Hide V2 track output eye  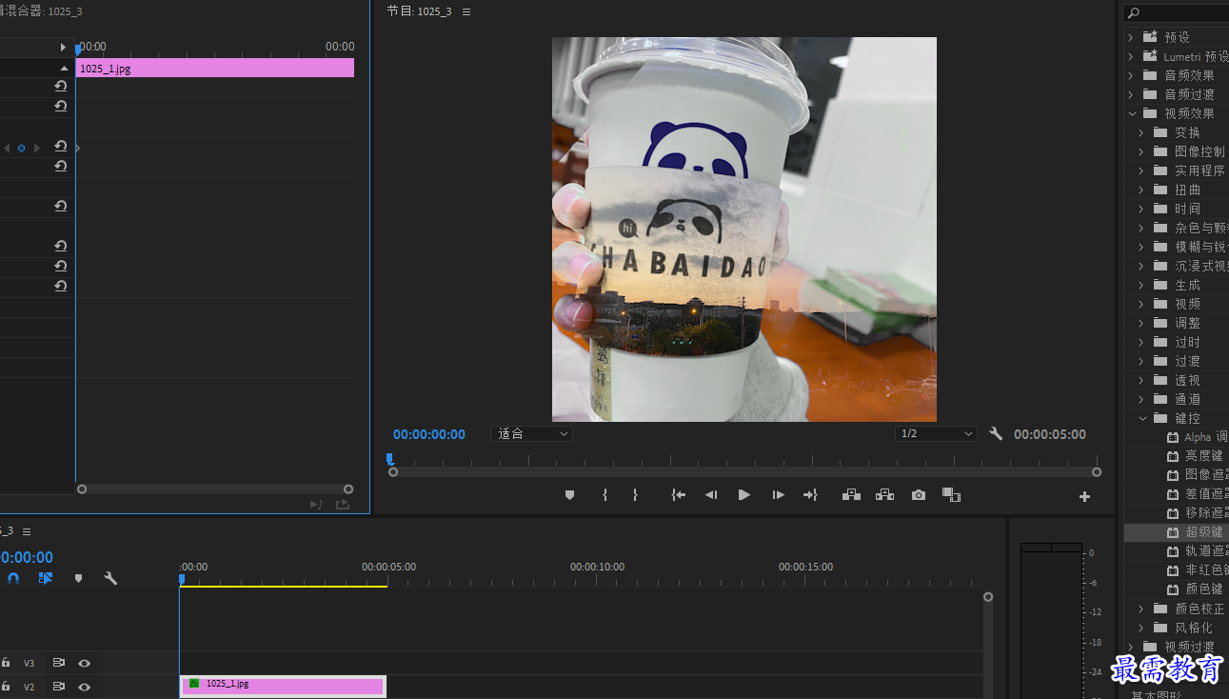pyautogui.click(x=84, y=687)
